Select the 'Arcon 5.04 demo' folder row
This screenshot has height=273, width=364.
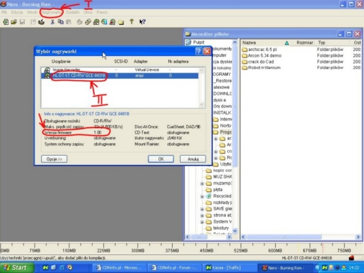(262, 56)
